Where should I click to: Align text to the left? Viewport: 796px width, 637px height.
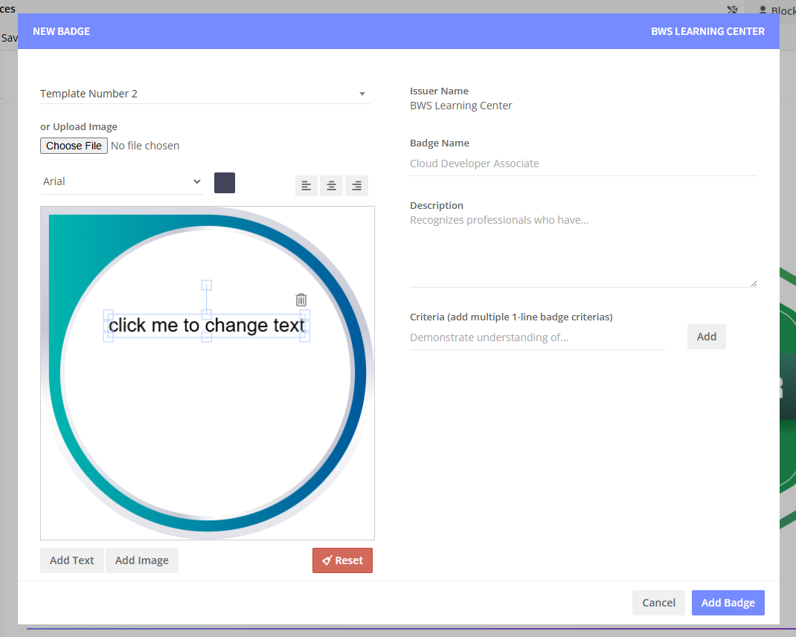pos(306,186)
